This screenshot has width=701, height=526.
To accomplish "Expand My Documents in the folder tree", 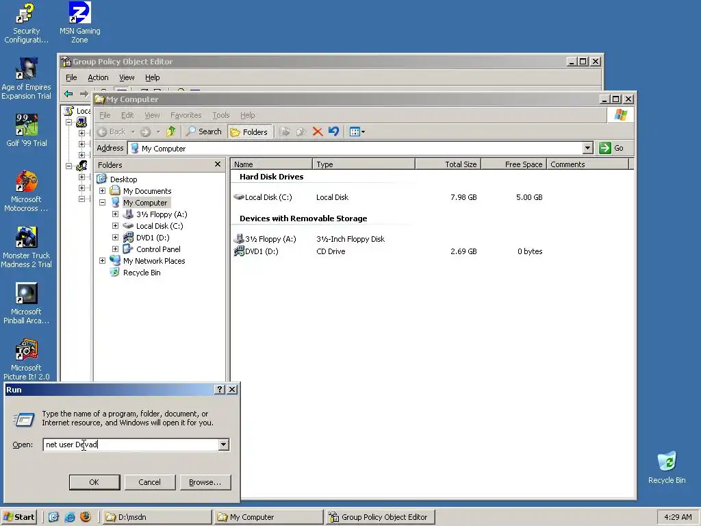I will [103, 191].
